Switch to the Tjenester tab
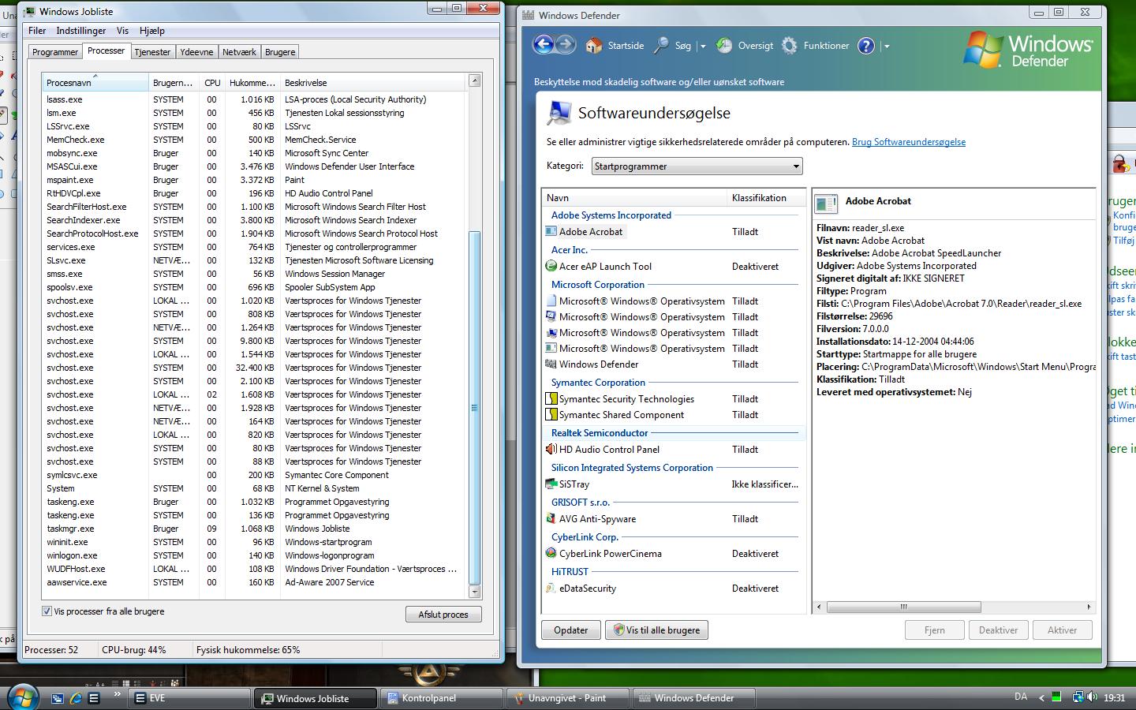Image resolution: width=1136 pixels, height=710 pixels. tap(152, 52)
